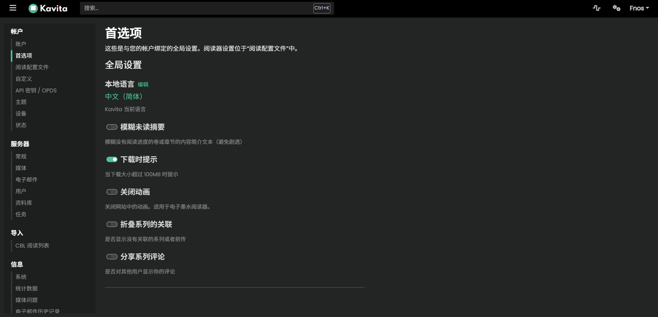Open the activity pulse icon
This screenshot has height=317, width=658.
pyautogui.click(x=596, y=8)
